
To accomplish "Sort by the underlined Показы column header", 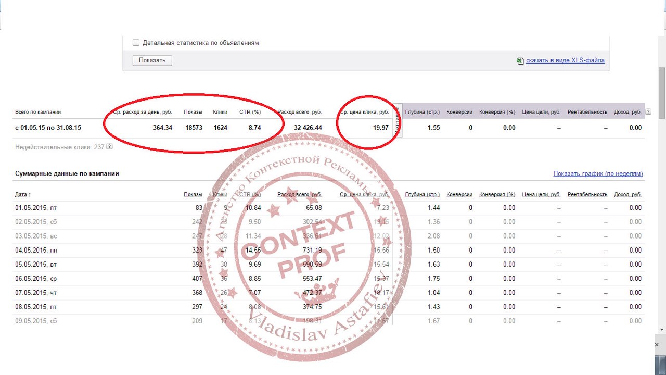I will pos(193,194).
